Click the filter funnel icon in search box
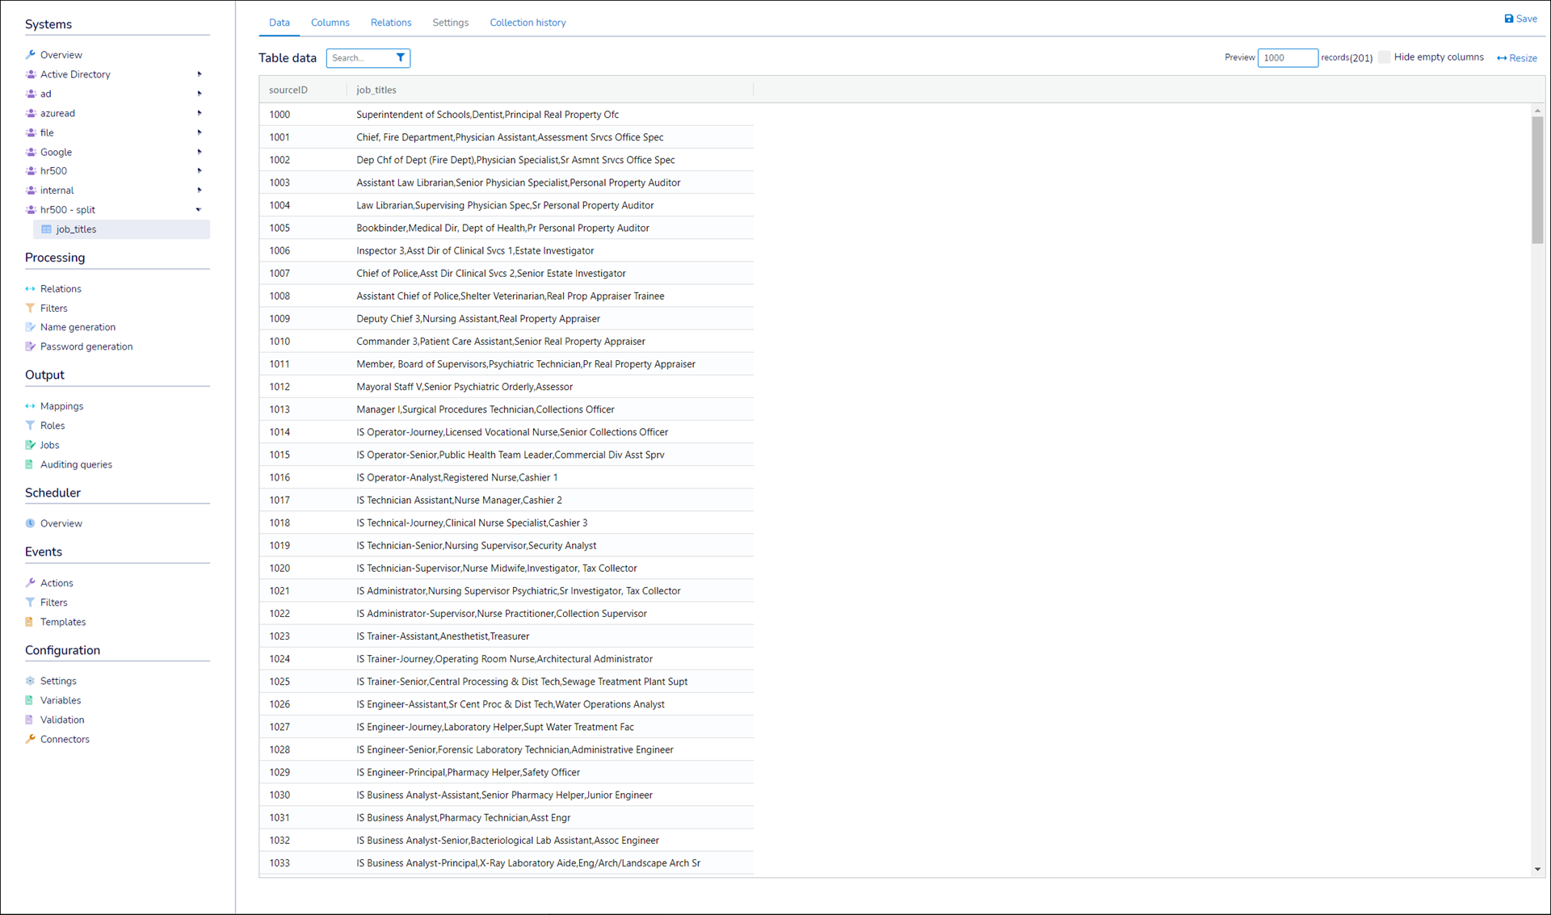This screenshot has height=915, width=1551. point(400,57)
